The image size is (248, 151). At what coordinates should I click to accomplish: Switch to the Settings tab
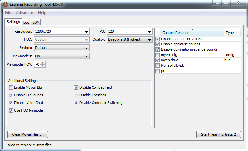point(13,22)
